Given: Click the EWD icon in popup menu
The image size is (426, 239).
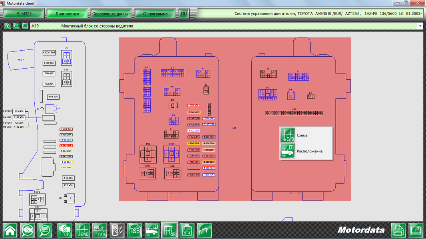Looking at the screenshot, I should 287,135.
